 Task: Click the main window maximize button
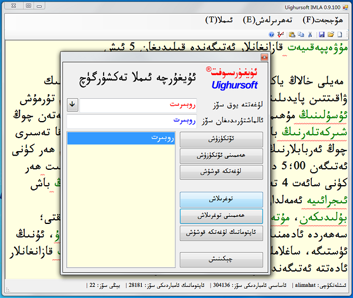(29, 6)
